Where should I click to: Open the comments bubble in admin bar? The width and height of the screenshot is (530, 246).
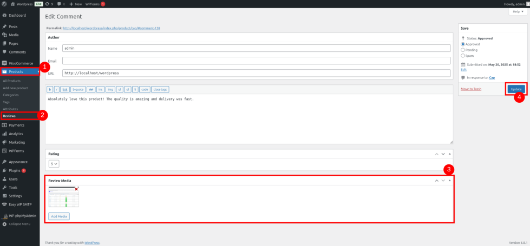(61, 4)
